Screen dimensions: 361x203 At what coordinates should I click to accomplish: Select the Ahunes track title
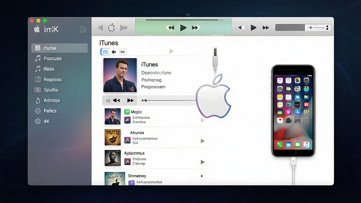tap(137, 133)
